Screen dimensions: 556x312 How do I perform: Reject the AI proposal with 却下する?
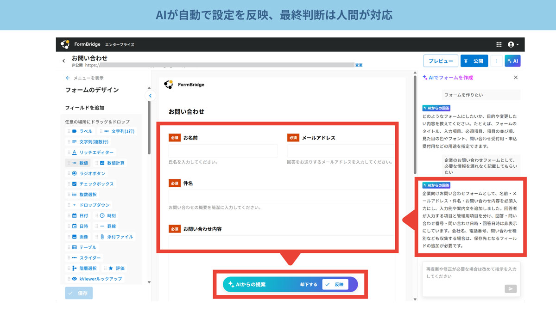(x=309, y=285)
